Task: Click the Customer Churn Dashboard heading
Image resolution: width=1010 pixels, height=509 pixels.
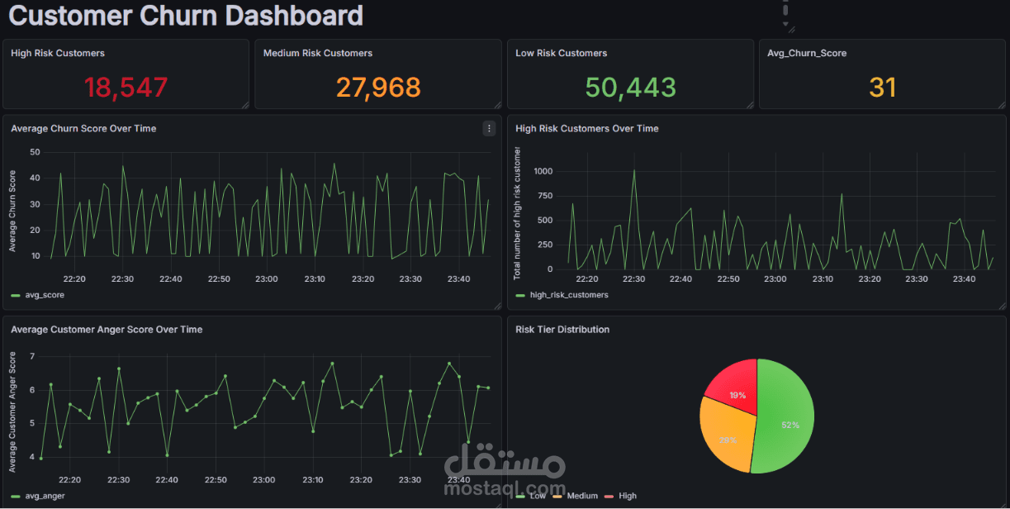Action: click(x=186, y=15)
